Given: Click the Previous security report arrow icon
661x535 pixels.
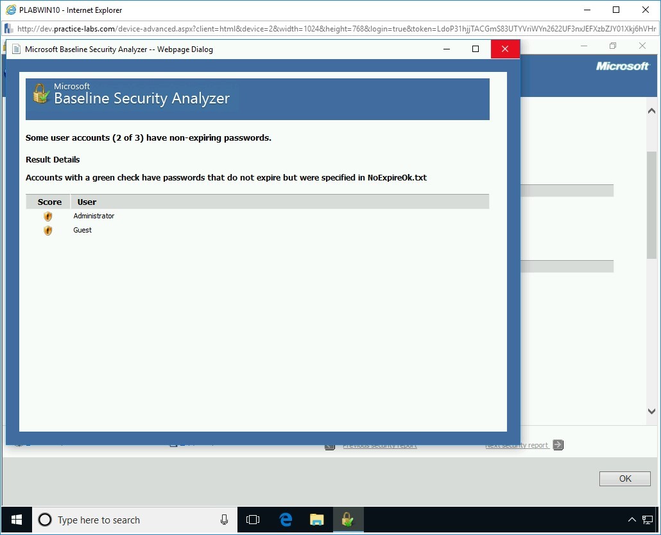Looking at the screenshot, I should coord(330,446).
